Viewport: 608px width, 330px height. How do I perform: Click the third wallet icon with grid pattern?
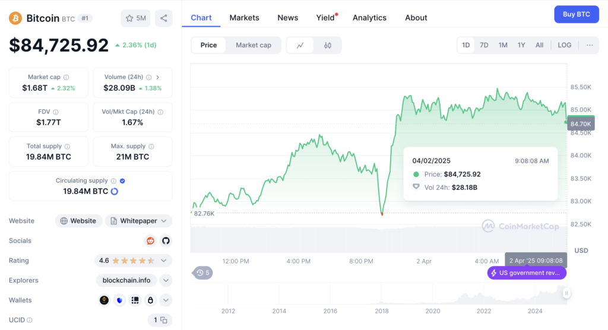[x=135, y=300]
